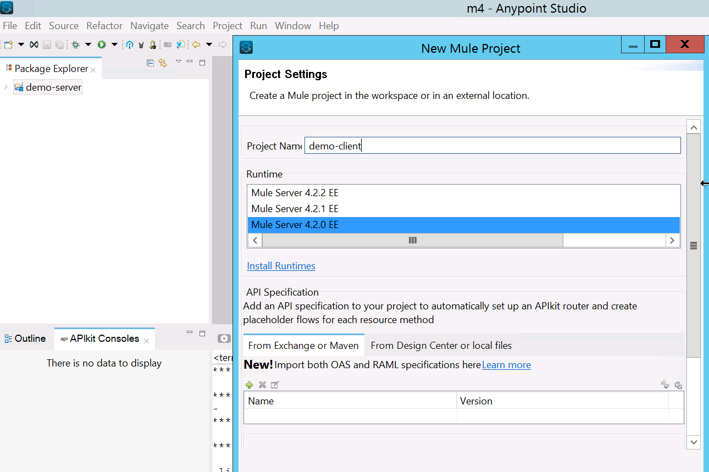This screenshot has width=709, height=472.
Task: Click into the Project Name field
Action: click(x=492, y=146)
